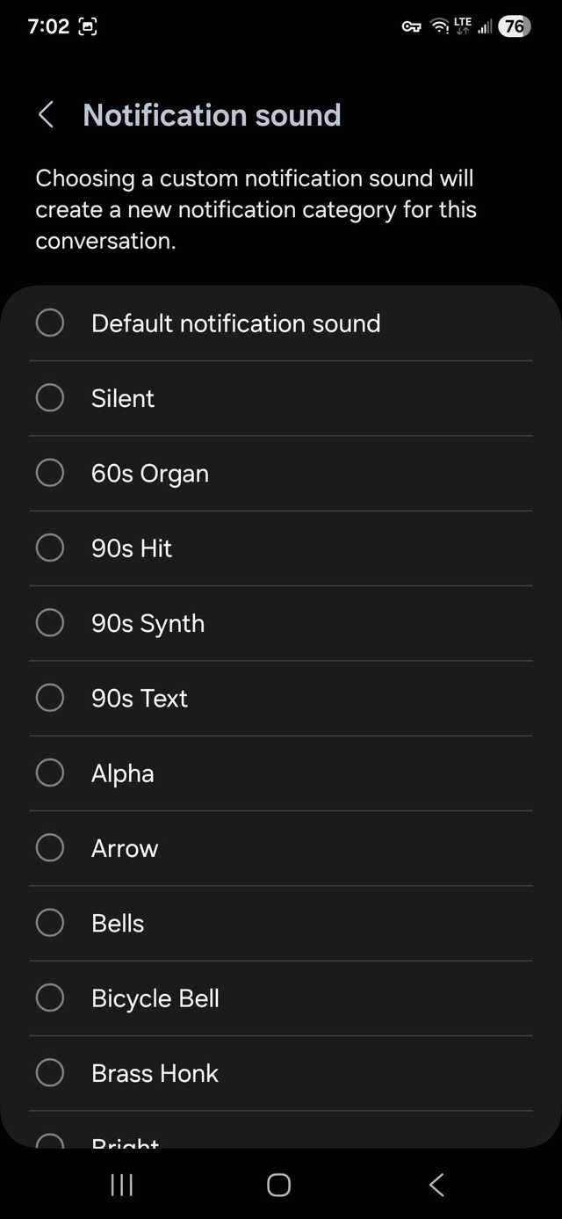Select the 60s Organ radio button
562x1219 pixels.
click(50, 473)
